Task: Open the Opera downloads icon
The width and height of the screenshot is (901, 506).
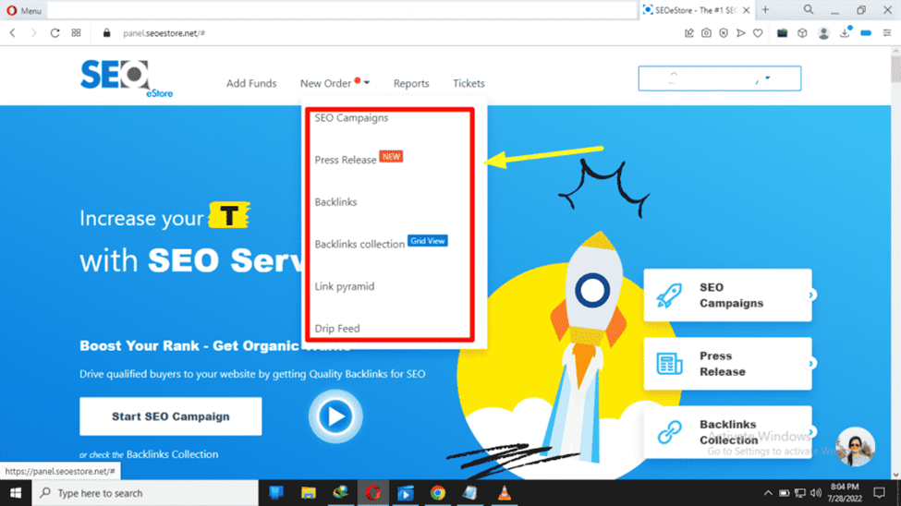Action: click(845, 33)
